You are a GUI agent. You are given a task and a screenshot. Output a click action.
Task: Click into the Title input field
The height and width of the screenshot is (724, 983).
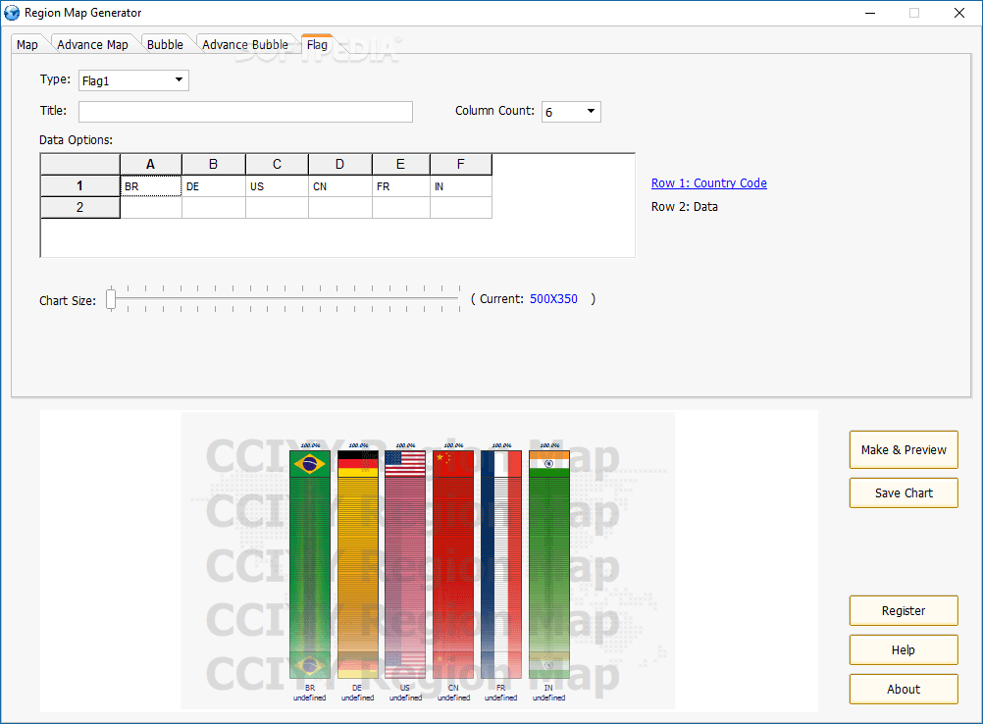pos(245,112)
